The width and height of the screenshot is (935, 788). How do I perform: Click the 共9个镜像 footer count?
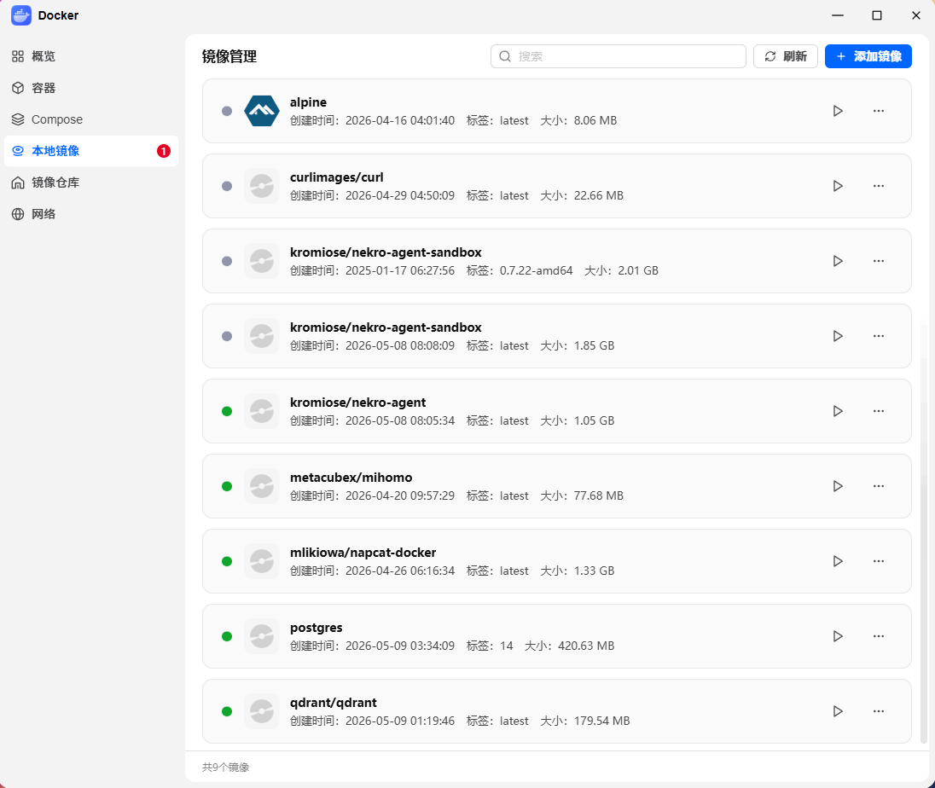tap(225, 768)
